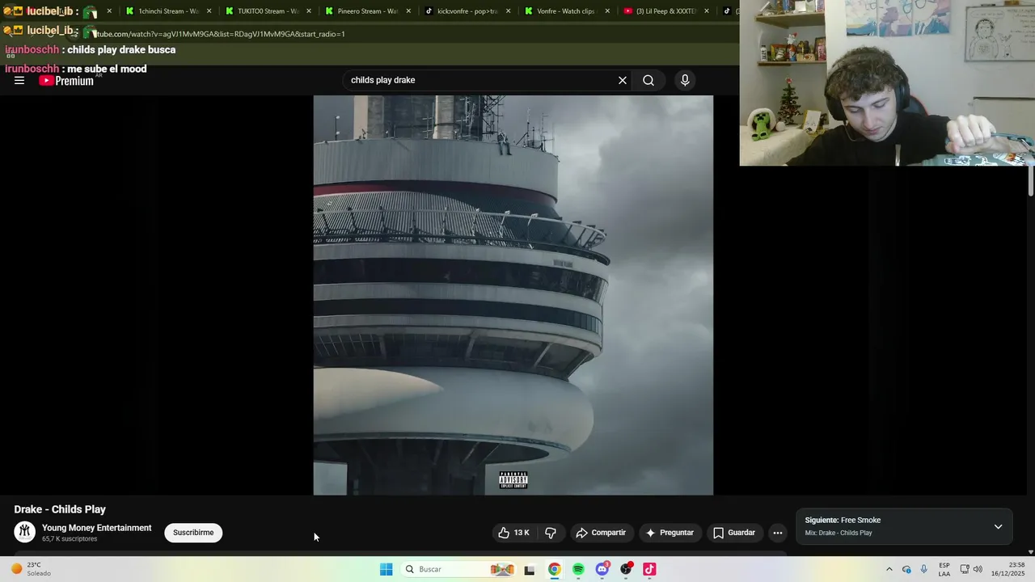The width and height of the screenshot is (1035, 582).
Task: Open the 65,7 K suscriptores count text
Action: [70, 539]
